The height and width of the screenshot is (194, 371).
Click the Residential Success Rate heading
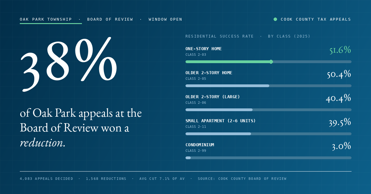point(220,36)
